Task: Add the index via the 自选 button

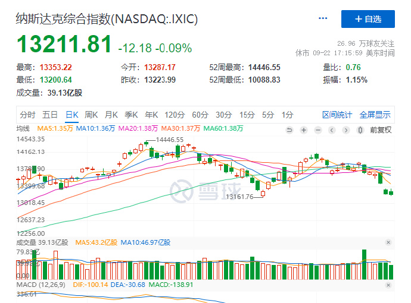Action: point(368,19)
